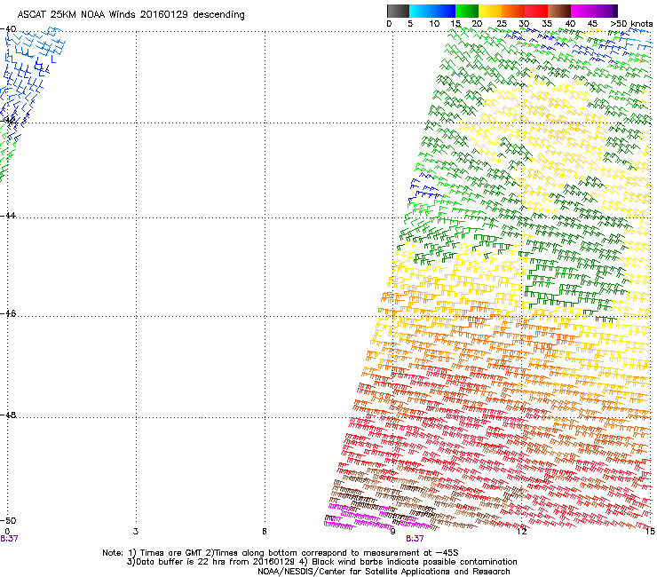Click the chart title 'ASCAT 25KM NOAA Winds 20160129 descending'
This screenshot has height=577, width=657.
131,15
